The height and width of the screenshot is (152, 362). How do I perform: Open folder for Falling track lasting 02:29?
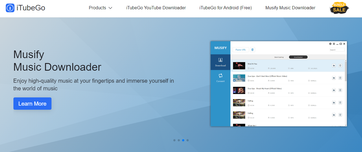[334, 115]
